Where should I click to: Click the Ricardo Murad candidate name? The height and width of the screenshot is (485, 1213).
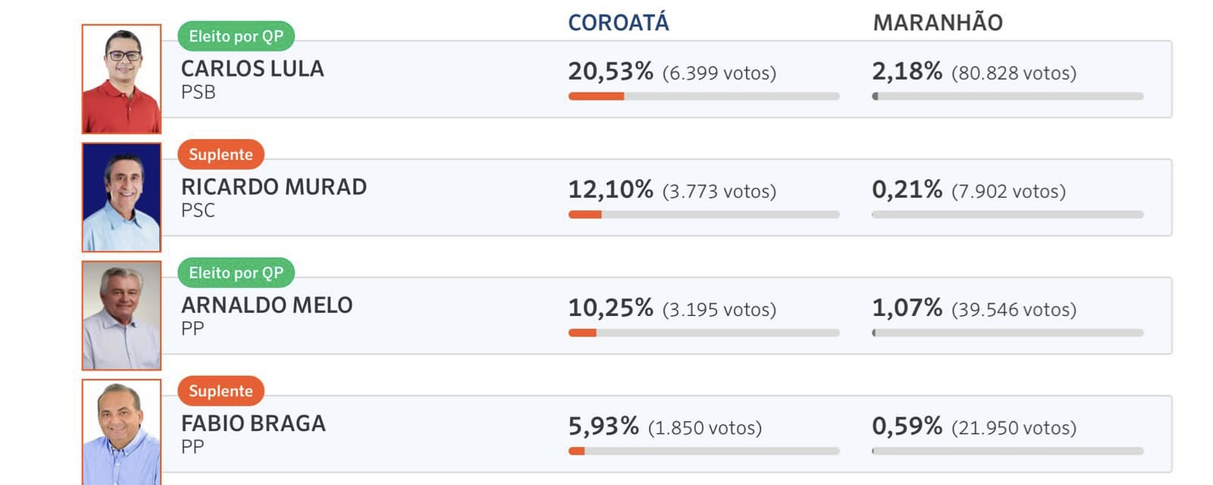(x=274, y=187)
